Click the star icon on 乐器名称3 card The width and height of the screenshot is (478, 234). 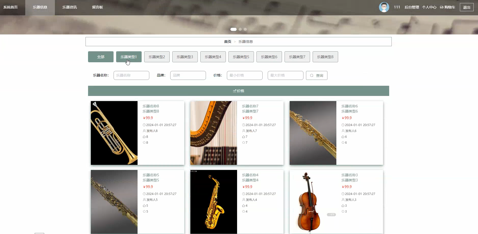[343, 211]
